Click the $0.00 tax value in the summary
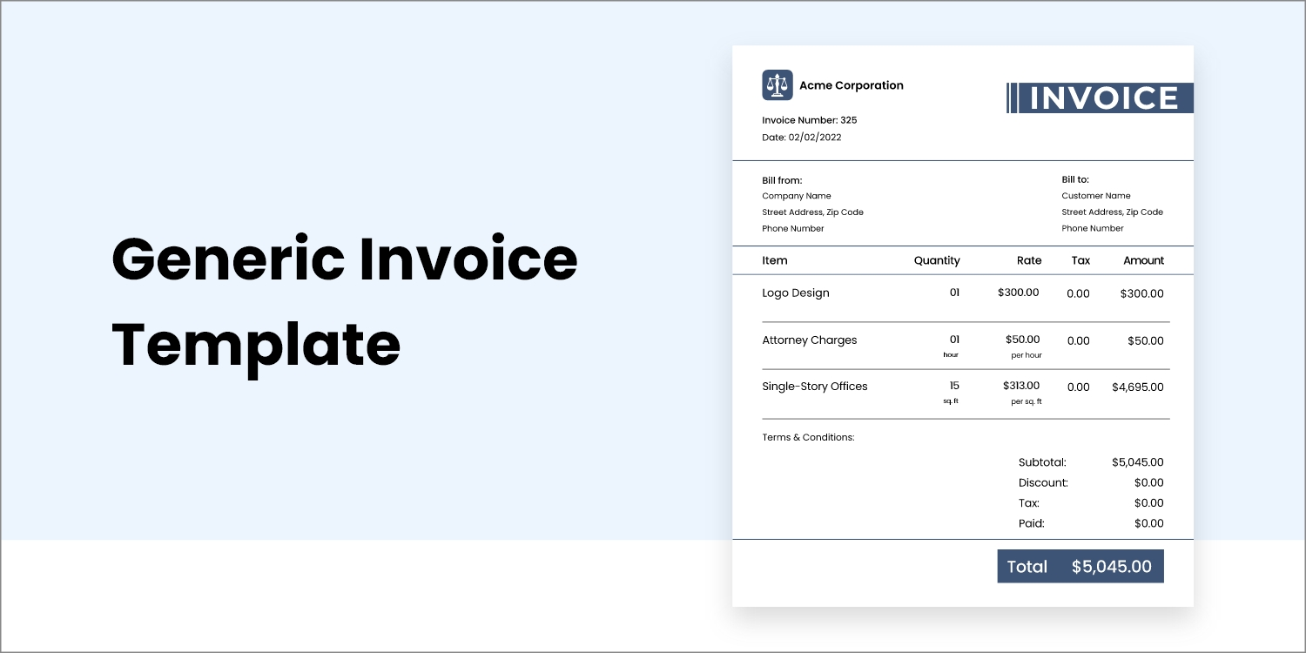Image resolution: width=1306 pixels, height=653 pixels. (1149, 502)
